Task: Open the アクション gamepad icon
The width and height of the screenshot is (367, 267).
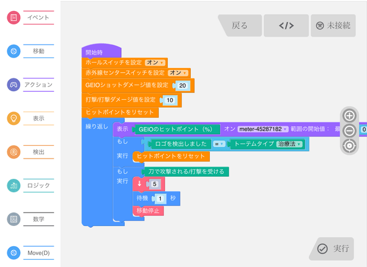Action: pos(13,85)
